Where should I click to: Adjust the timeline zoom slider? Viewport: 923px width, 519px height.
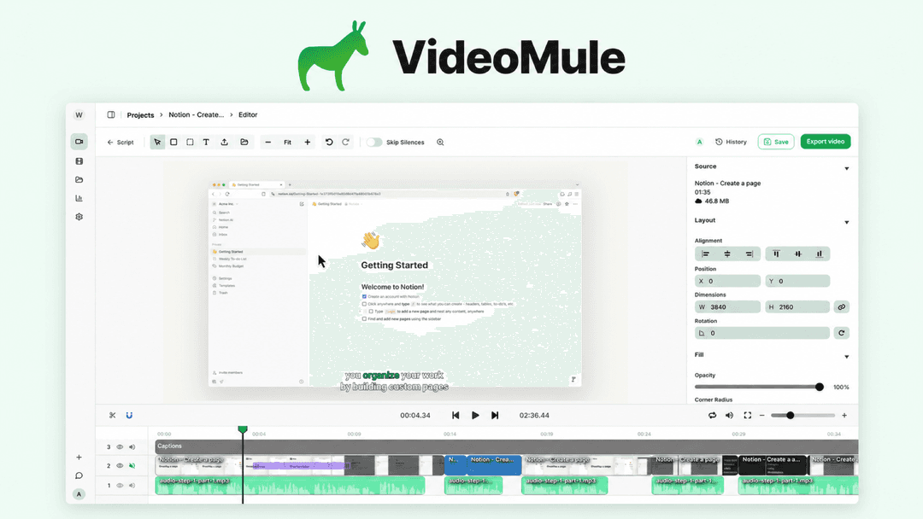[791, 416]
